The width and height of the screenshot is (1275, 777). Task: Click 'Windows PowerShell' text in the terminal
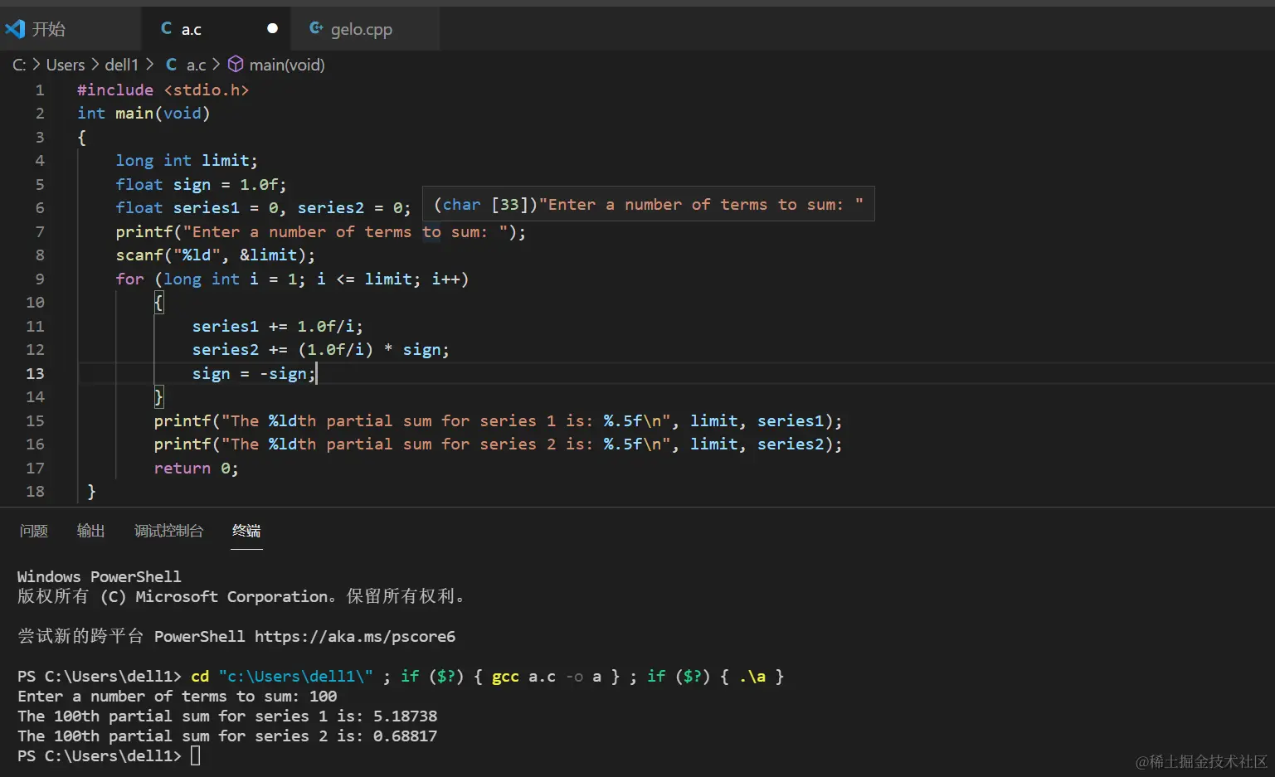(x=99, y=576)
